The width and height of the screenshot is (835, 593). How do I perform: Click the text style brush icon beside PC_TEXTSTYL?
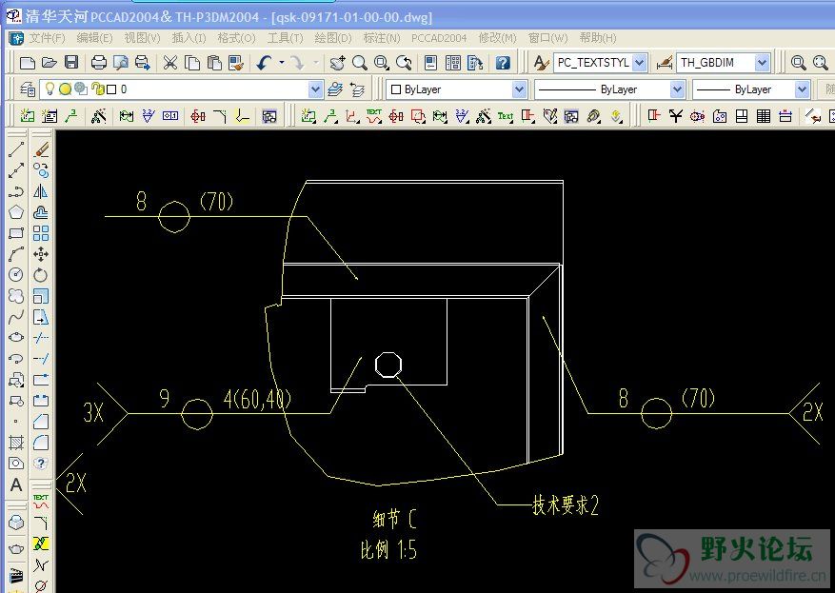point(541,63)
